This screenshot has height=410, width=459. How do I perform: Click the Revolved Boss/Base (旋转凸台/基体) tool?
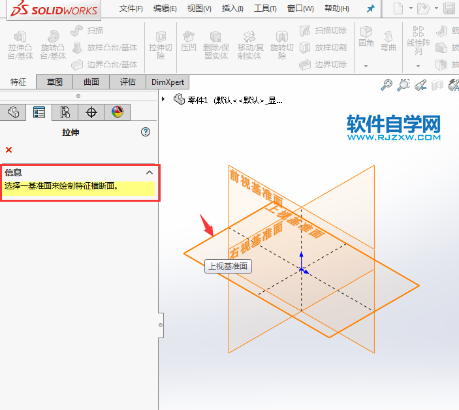click(53, 45)
